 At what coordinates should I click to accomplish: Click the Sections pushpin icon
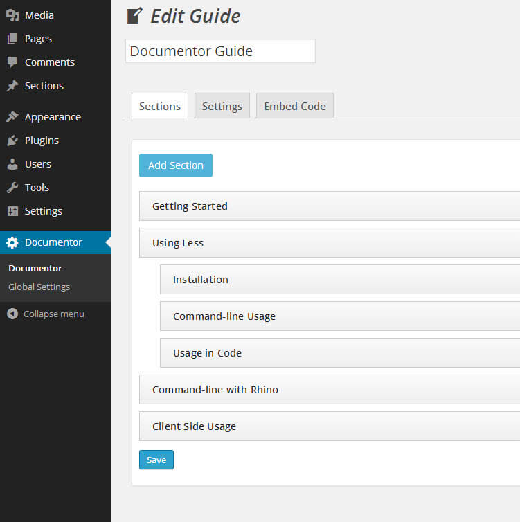coord(12,86)
